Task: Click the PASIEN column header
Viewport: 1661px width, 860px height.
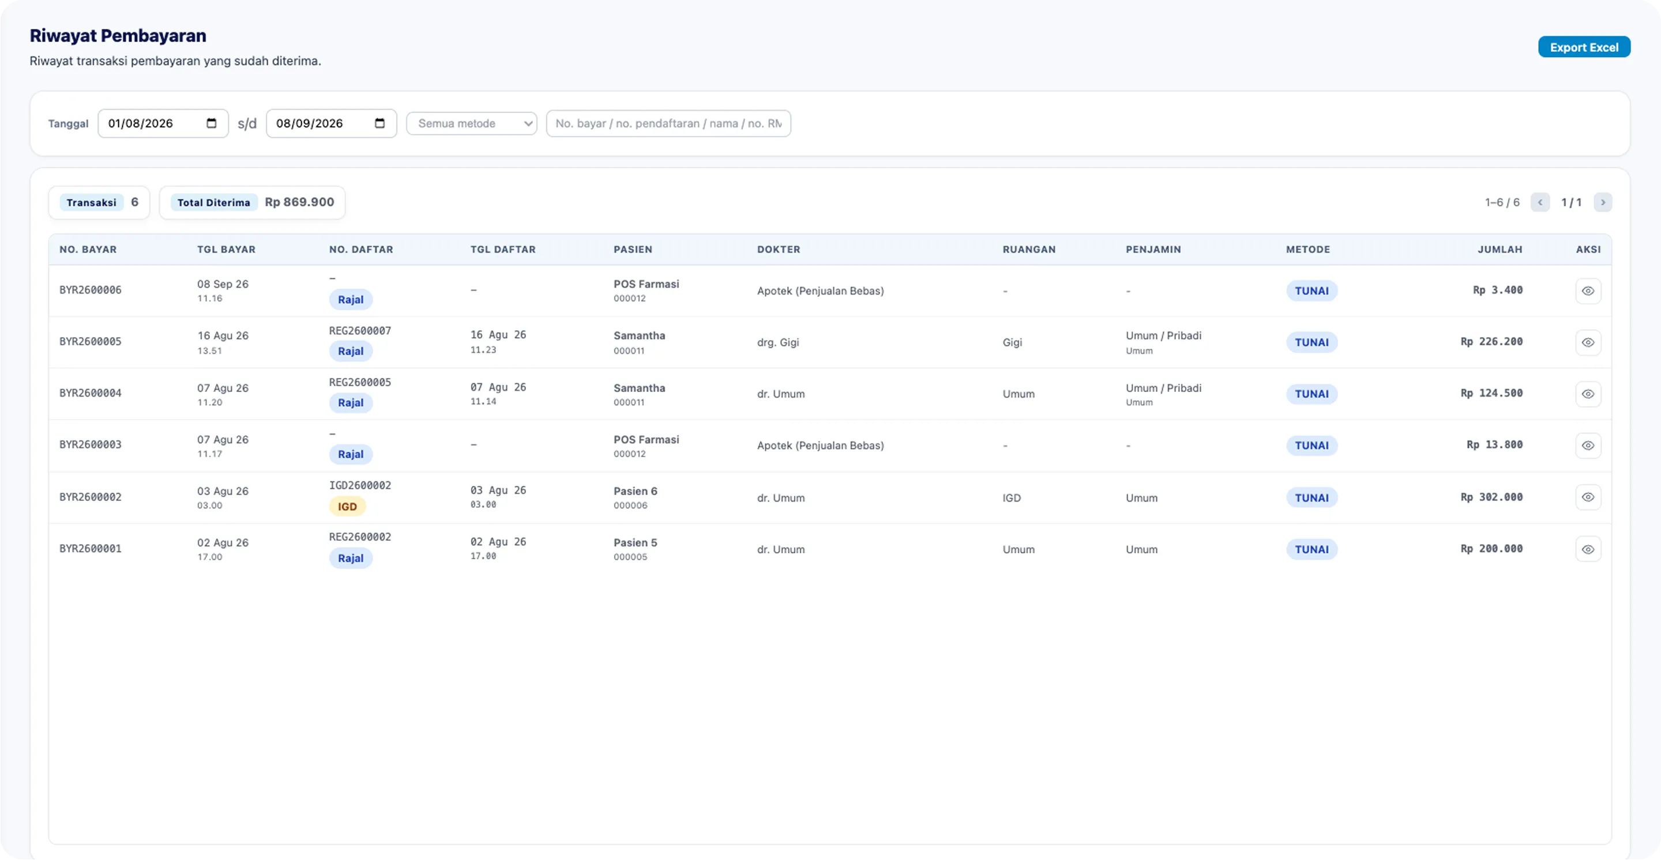Action: (x=633, y=250)
